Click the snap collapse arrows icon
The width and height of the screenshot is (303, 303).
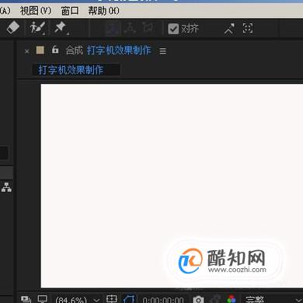[229, 29]
